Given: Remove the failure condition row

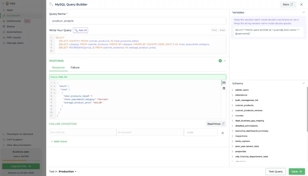Looking at the screenshot, I should 223,132.
